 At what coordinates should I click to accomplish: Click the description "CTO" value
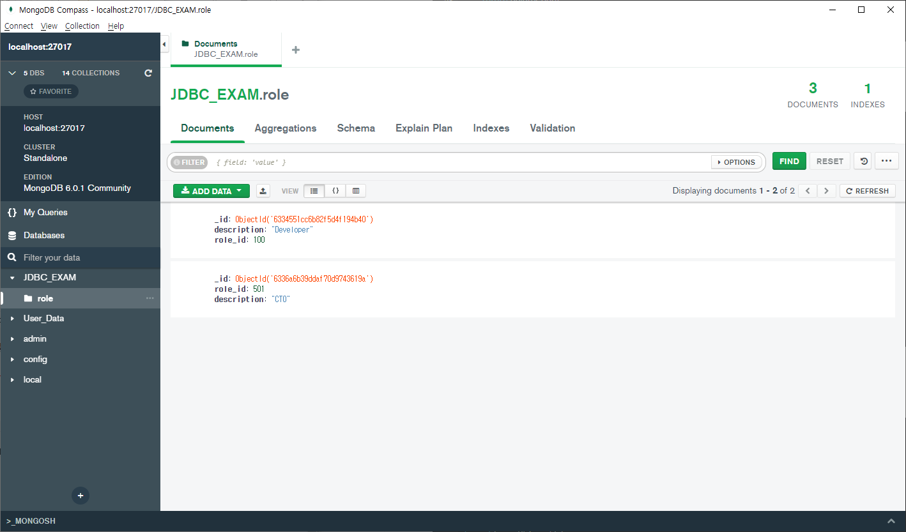click(280, 300)
